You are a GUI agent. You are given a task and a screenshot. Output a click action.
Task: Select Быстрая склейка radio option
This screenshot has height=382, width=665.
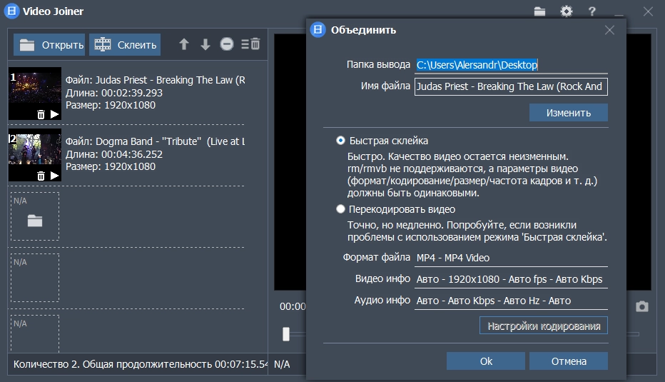click(340, 141)
